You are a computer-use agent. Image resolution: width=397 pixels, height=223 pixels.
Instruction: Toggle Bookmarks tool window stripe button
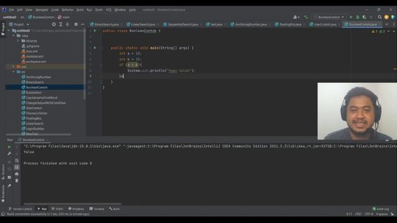tap(3, 193)
